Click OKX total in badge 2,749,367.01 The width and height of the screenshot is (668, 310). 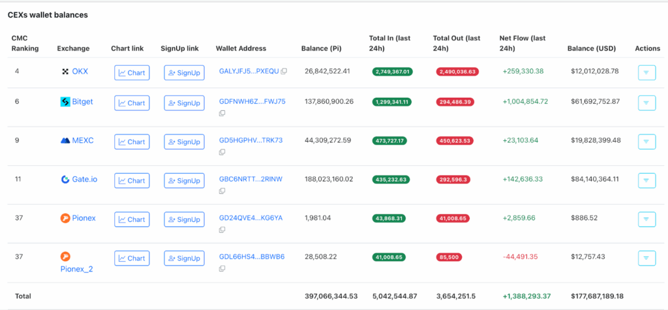392,72
